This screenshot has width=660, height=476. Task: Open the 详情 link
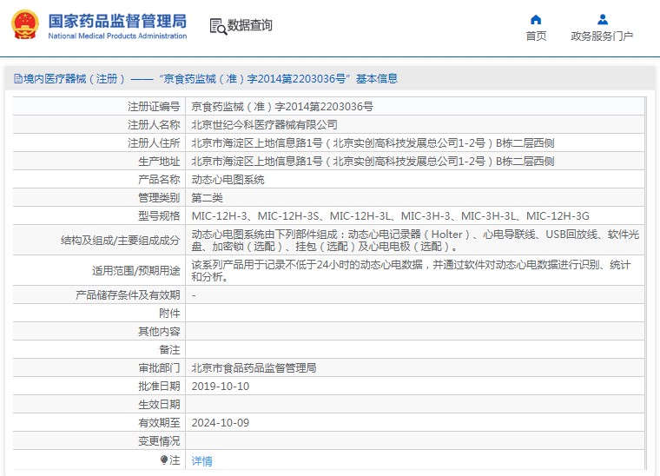point(201,460)
